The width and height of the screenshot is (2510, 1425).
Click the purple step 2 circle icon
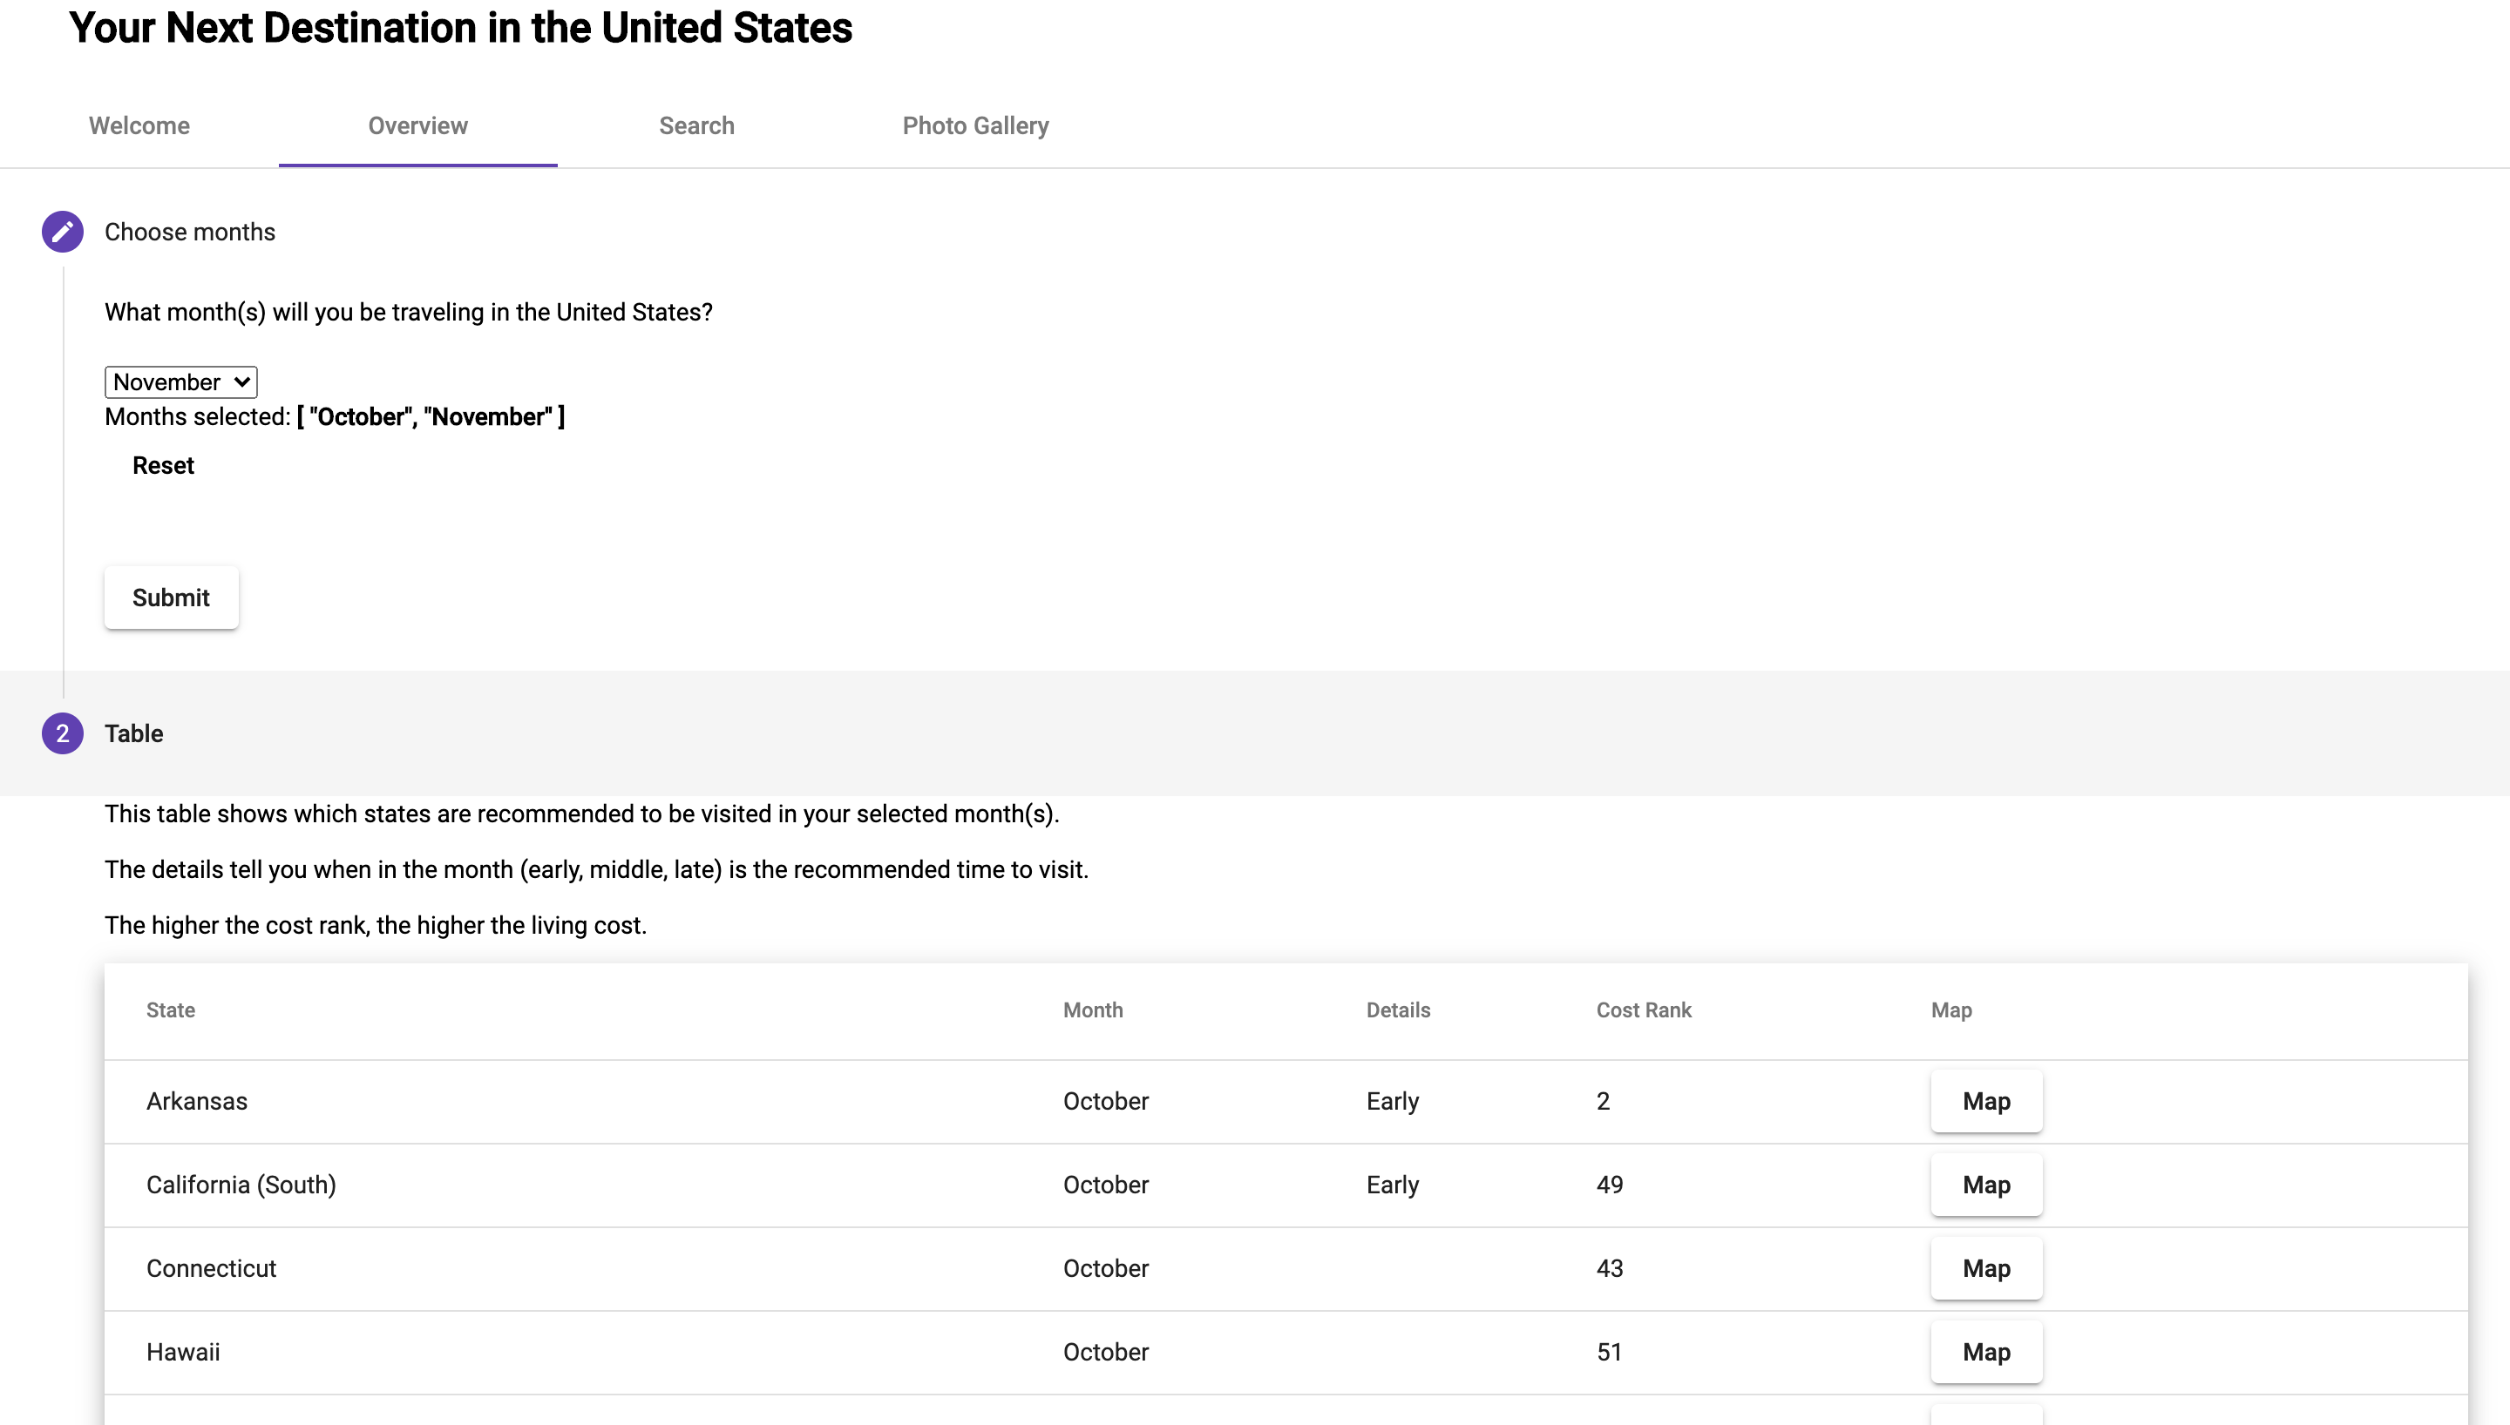63,733
